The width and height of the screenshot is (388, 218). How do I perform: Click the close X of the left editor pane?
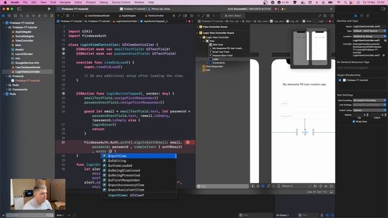click(58, 16)
